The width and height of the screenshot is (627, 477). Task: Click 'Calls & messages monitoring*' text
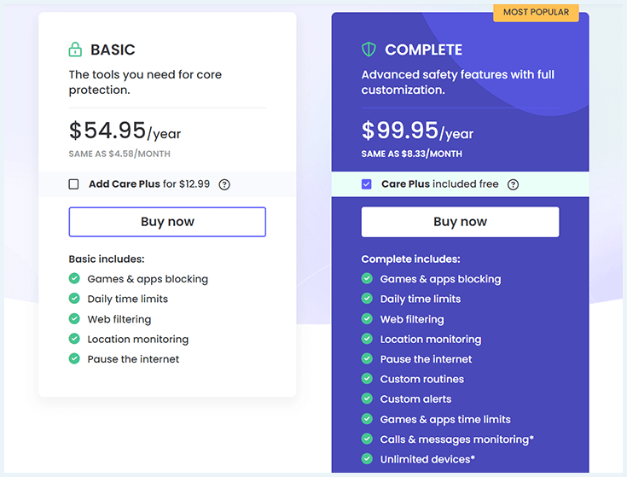point(457,439)
